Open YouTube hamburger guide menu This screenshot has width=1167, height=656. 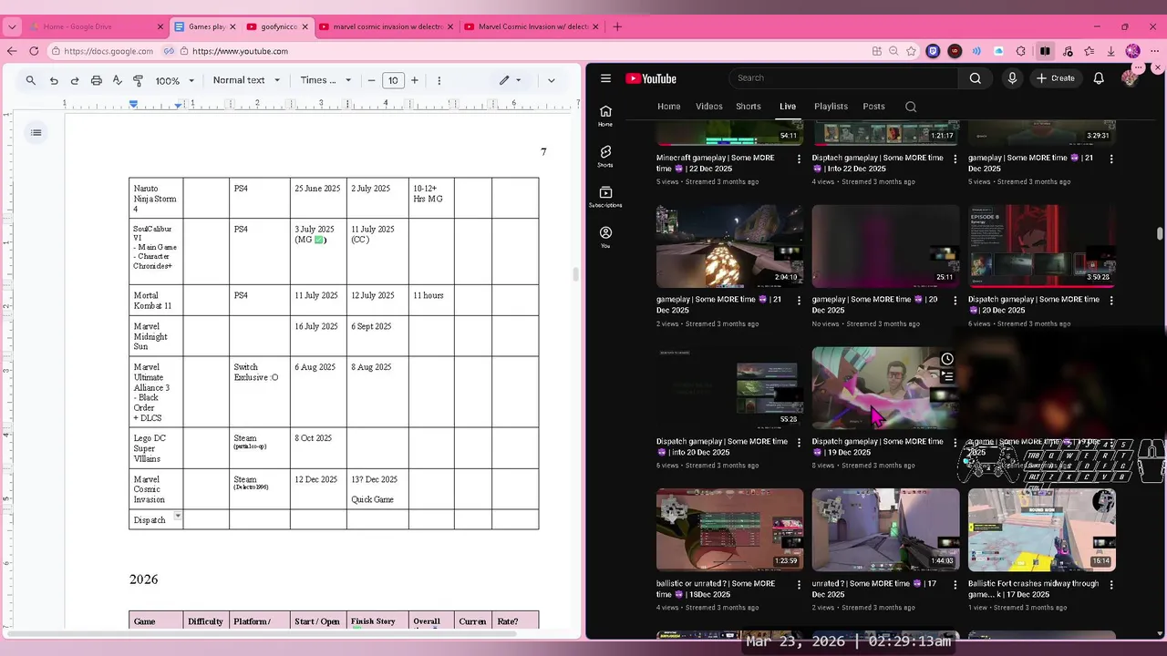click(x=605, y=78)
